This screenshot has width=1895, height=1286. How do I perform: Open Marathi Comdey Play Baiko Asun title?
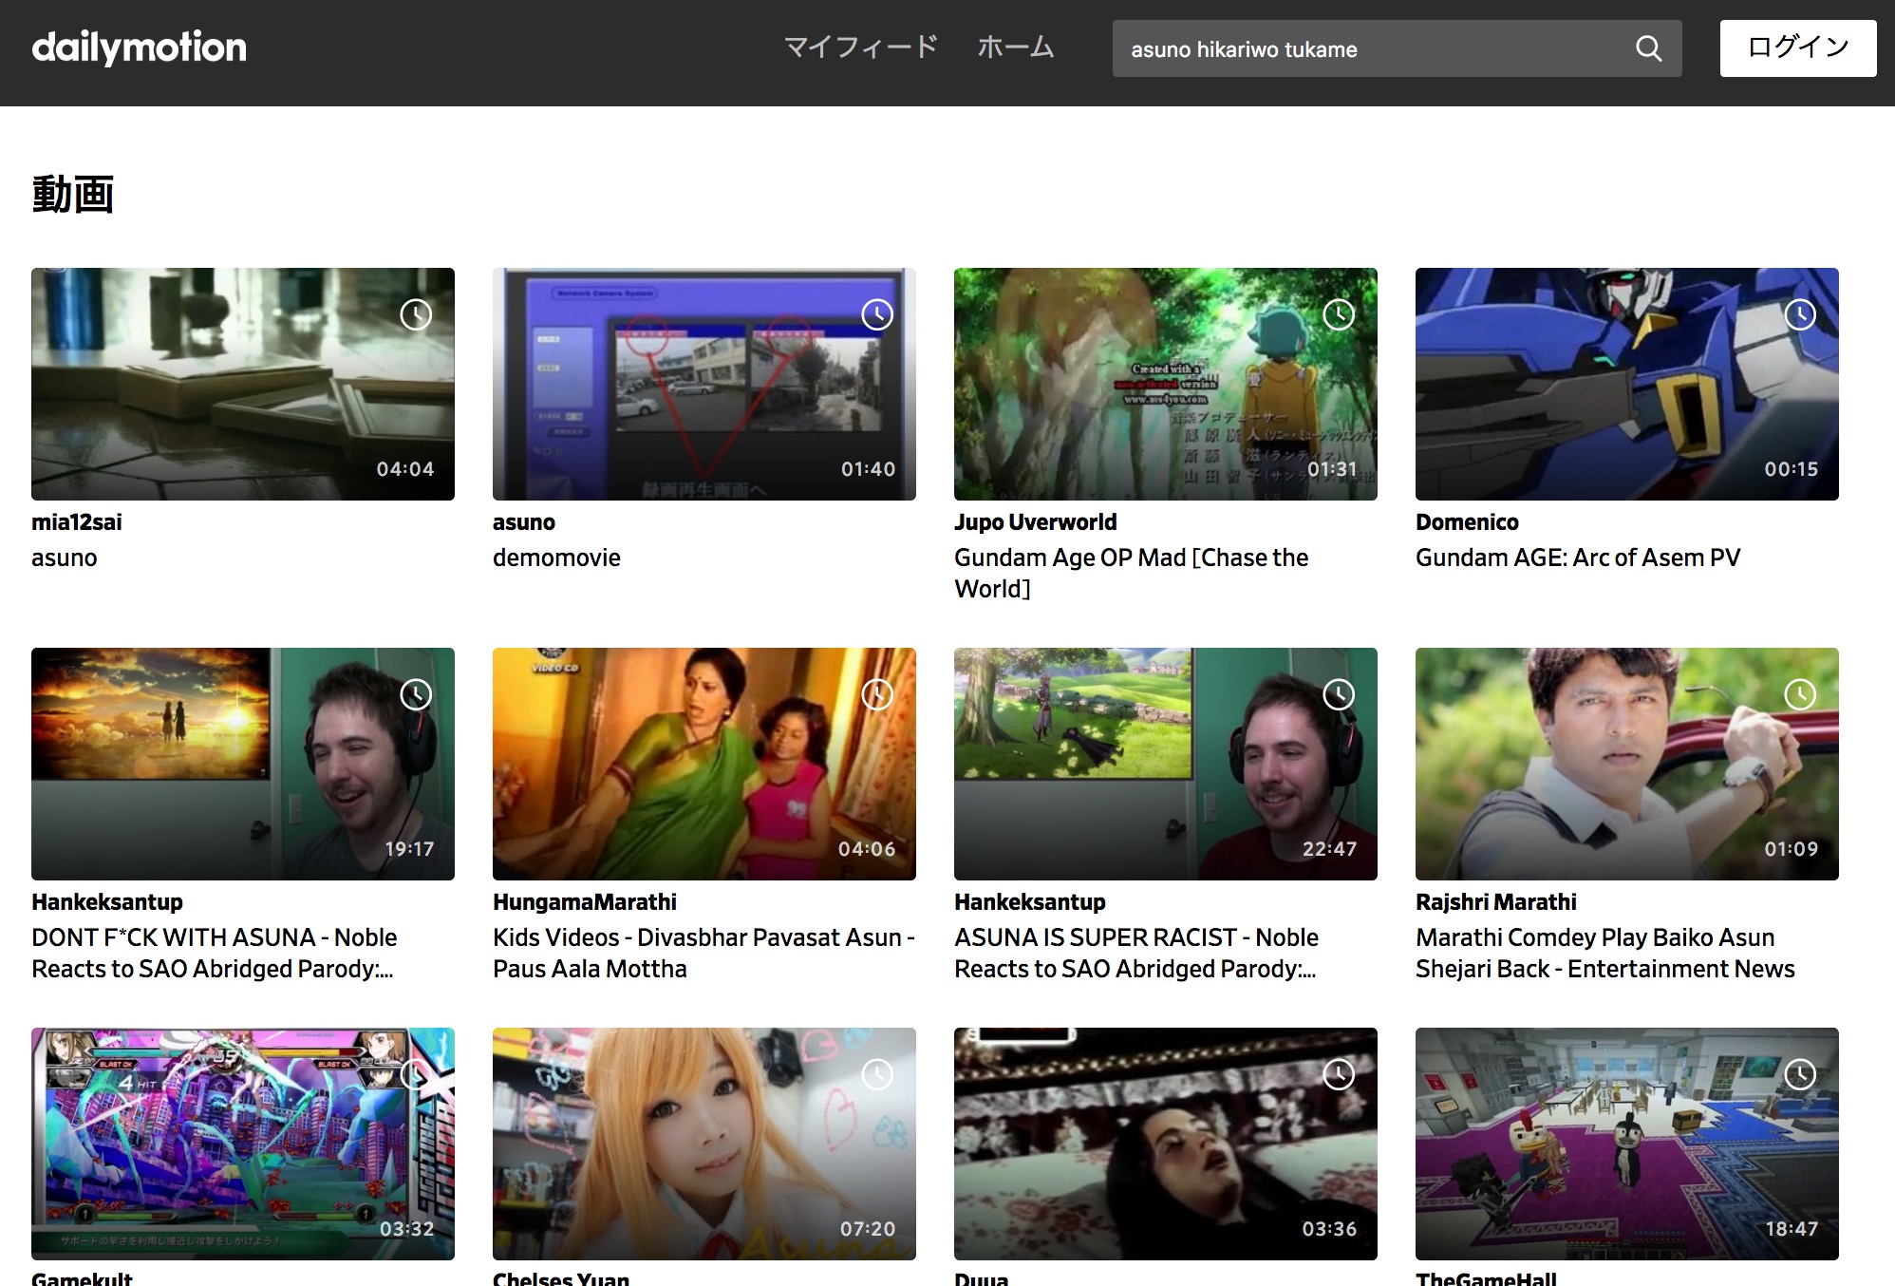[1605, 953]
